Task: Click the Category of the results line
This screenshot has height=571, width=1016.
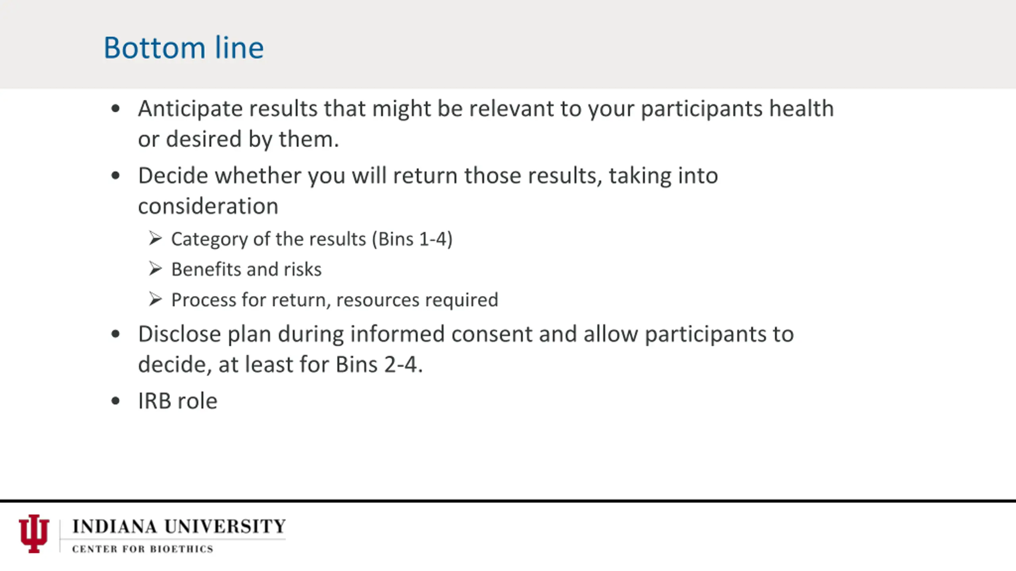Action: (312, 239)
